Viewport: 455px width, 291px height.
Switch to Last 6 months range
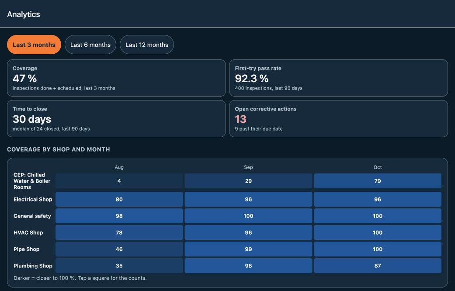[x=90, y=45]
